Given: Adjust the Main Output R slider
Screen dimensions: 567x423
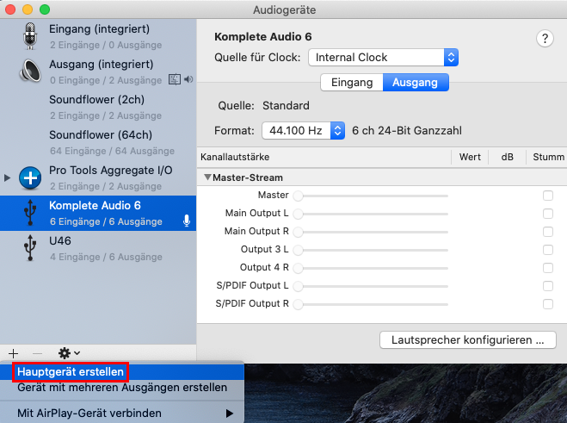Looking at the screenshot, I should tap(371, 232).
